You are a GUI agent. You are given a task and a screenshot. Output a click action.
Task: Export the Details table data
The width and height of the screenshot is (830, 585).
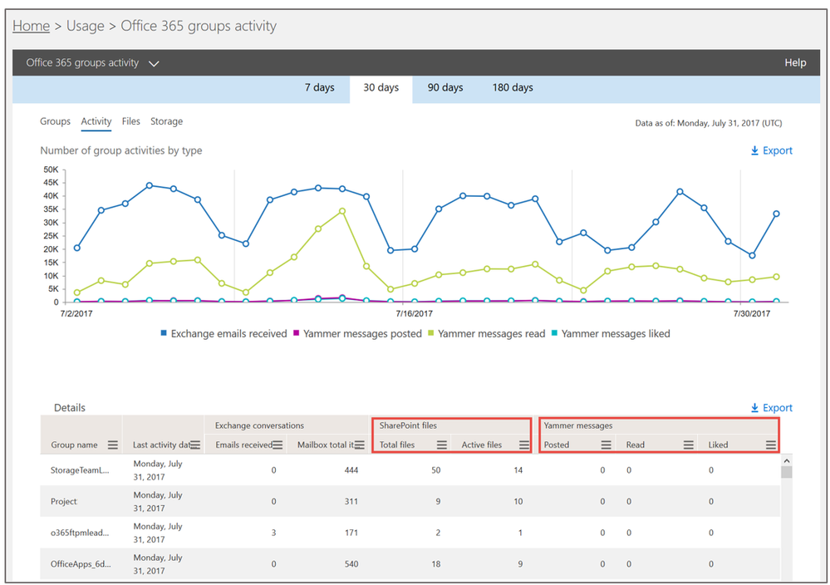(x=771, y=408)
